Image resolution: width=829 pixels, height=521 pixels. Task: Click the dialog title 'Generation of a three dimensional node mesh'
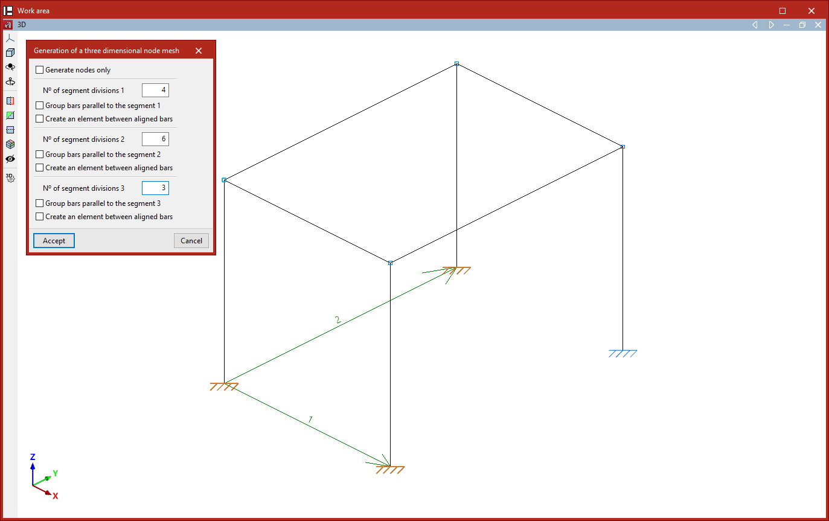pos(106,51)
